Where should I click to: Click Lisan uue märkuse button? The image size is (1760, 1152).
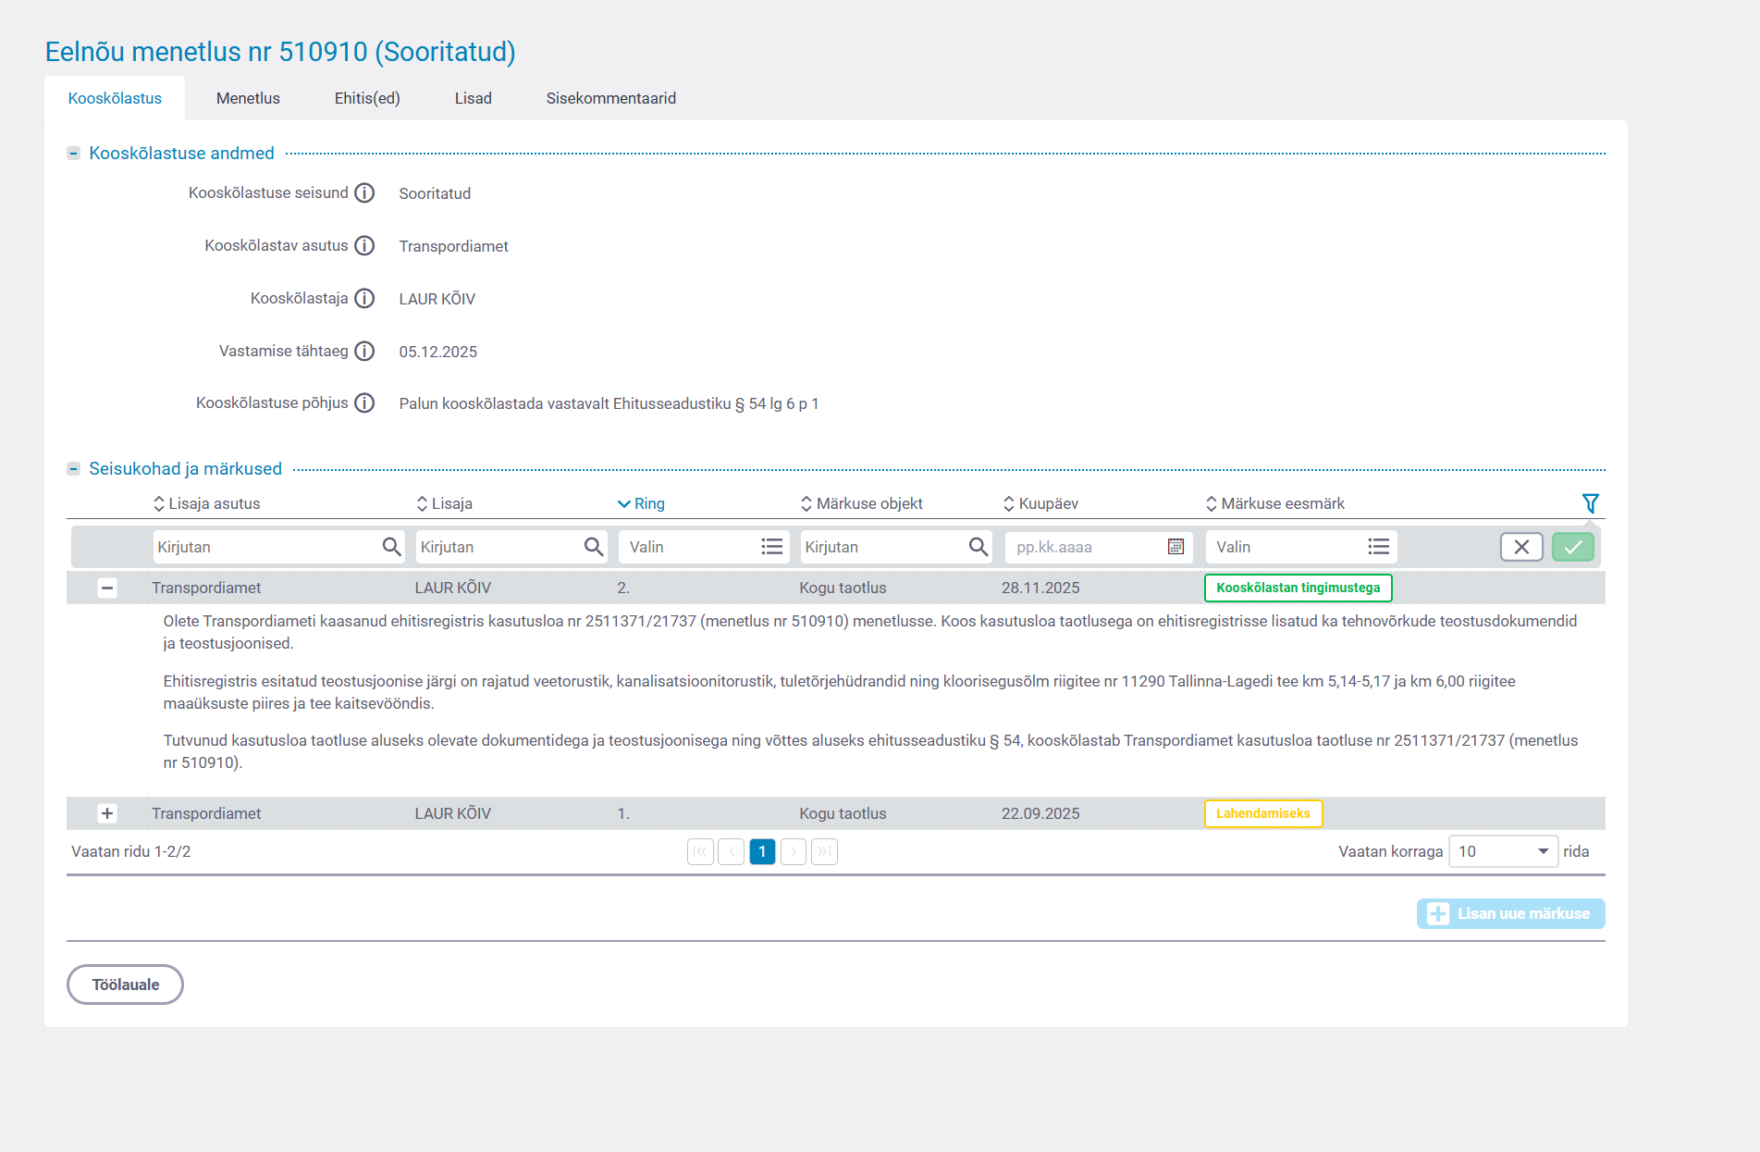(1510, 914)
